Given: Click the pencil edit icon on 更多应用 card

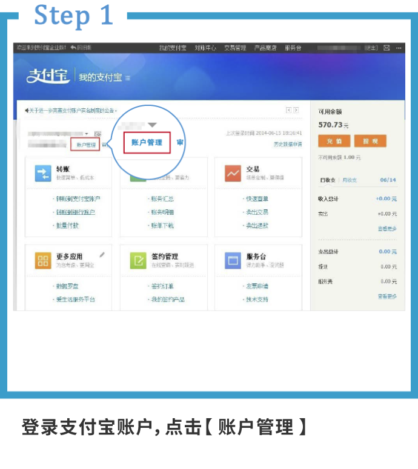Looking at the screenshot, I should point(102,255).
